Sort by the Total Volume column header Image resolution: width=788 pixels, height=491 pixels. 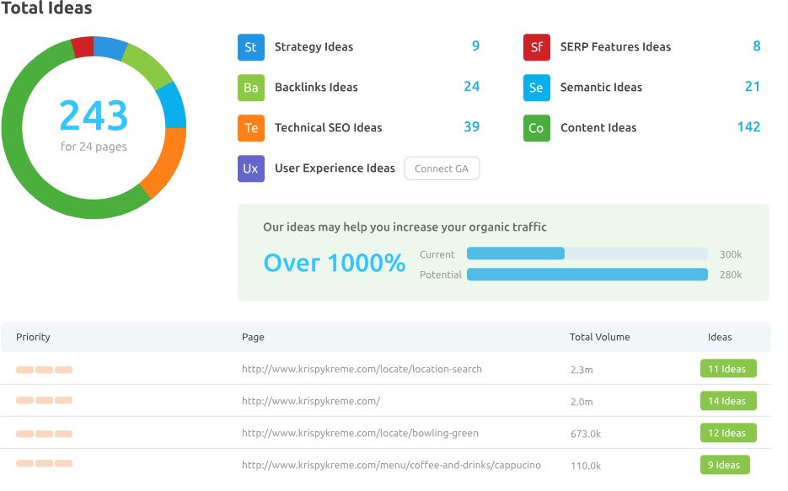pos(599,337)
